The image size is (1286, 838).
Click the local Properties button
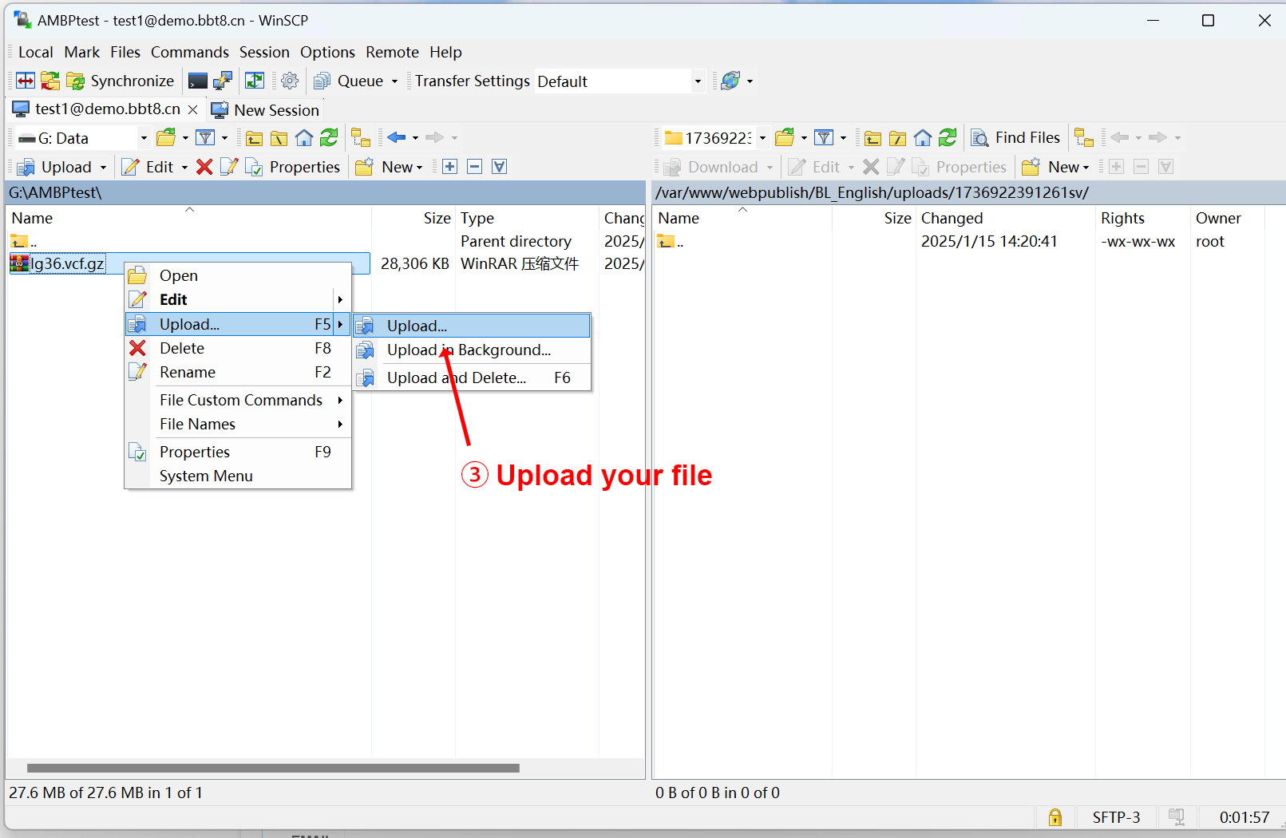293,167
